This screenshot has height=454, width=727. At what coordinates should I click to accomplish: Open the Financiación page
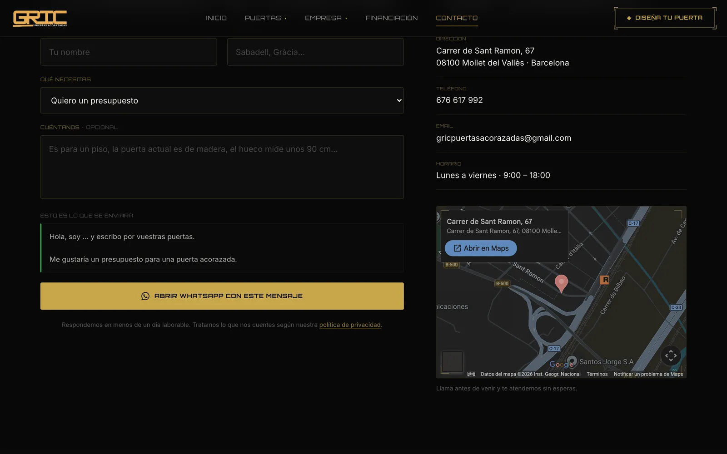pyautogui.click(x=392, y=18)
